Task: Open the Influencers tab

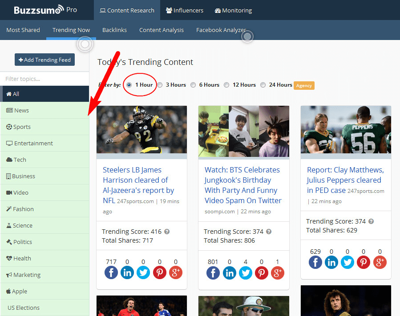Action: point(185,10)
